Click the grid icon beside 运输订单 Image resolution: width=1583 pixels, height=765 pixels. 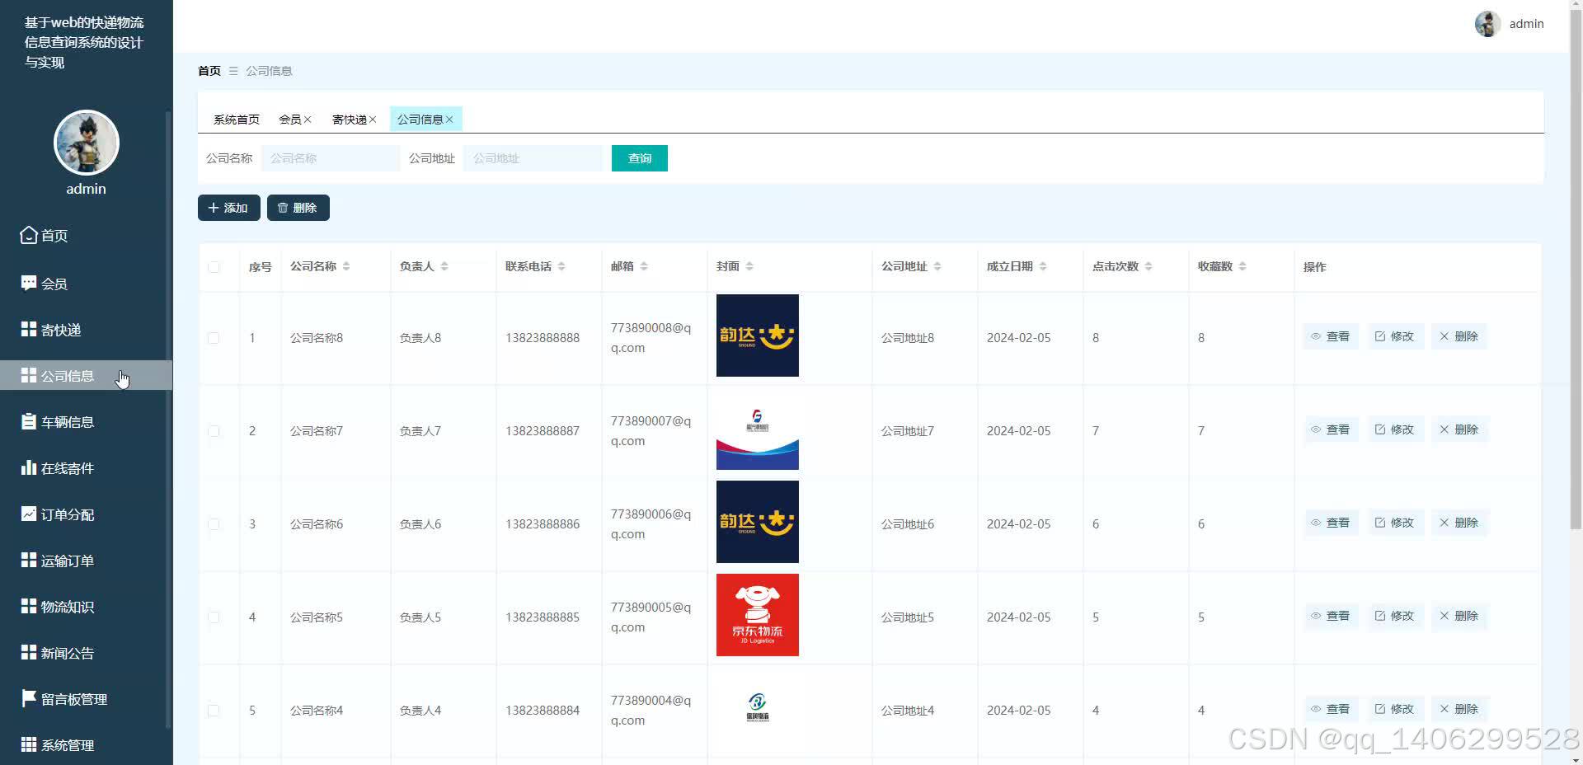pos(29,560)
